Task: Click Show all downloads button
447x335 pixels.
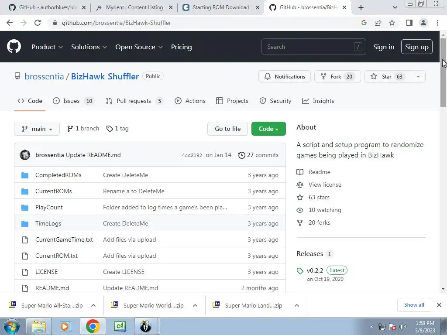Action: [x=414, y=305]
